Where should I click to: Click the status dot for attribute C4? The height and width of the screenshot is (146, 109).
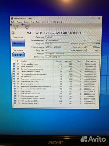(15, 94)
